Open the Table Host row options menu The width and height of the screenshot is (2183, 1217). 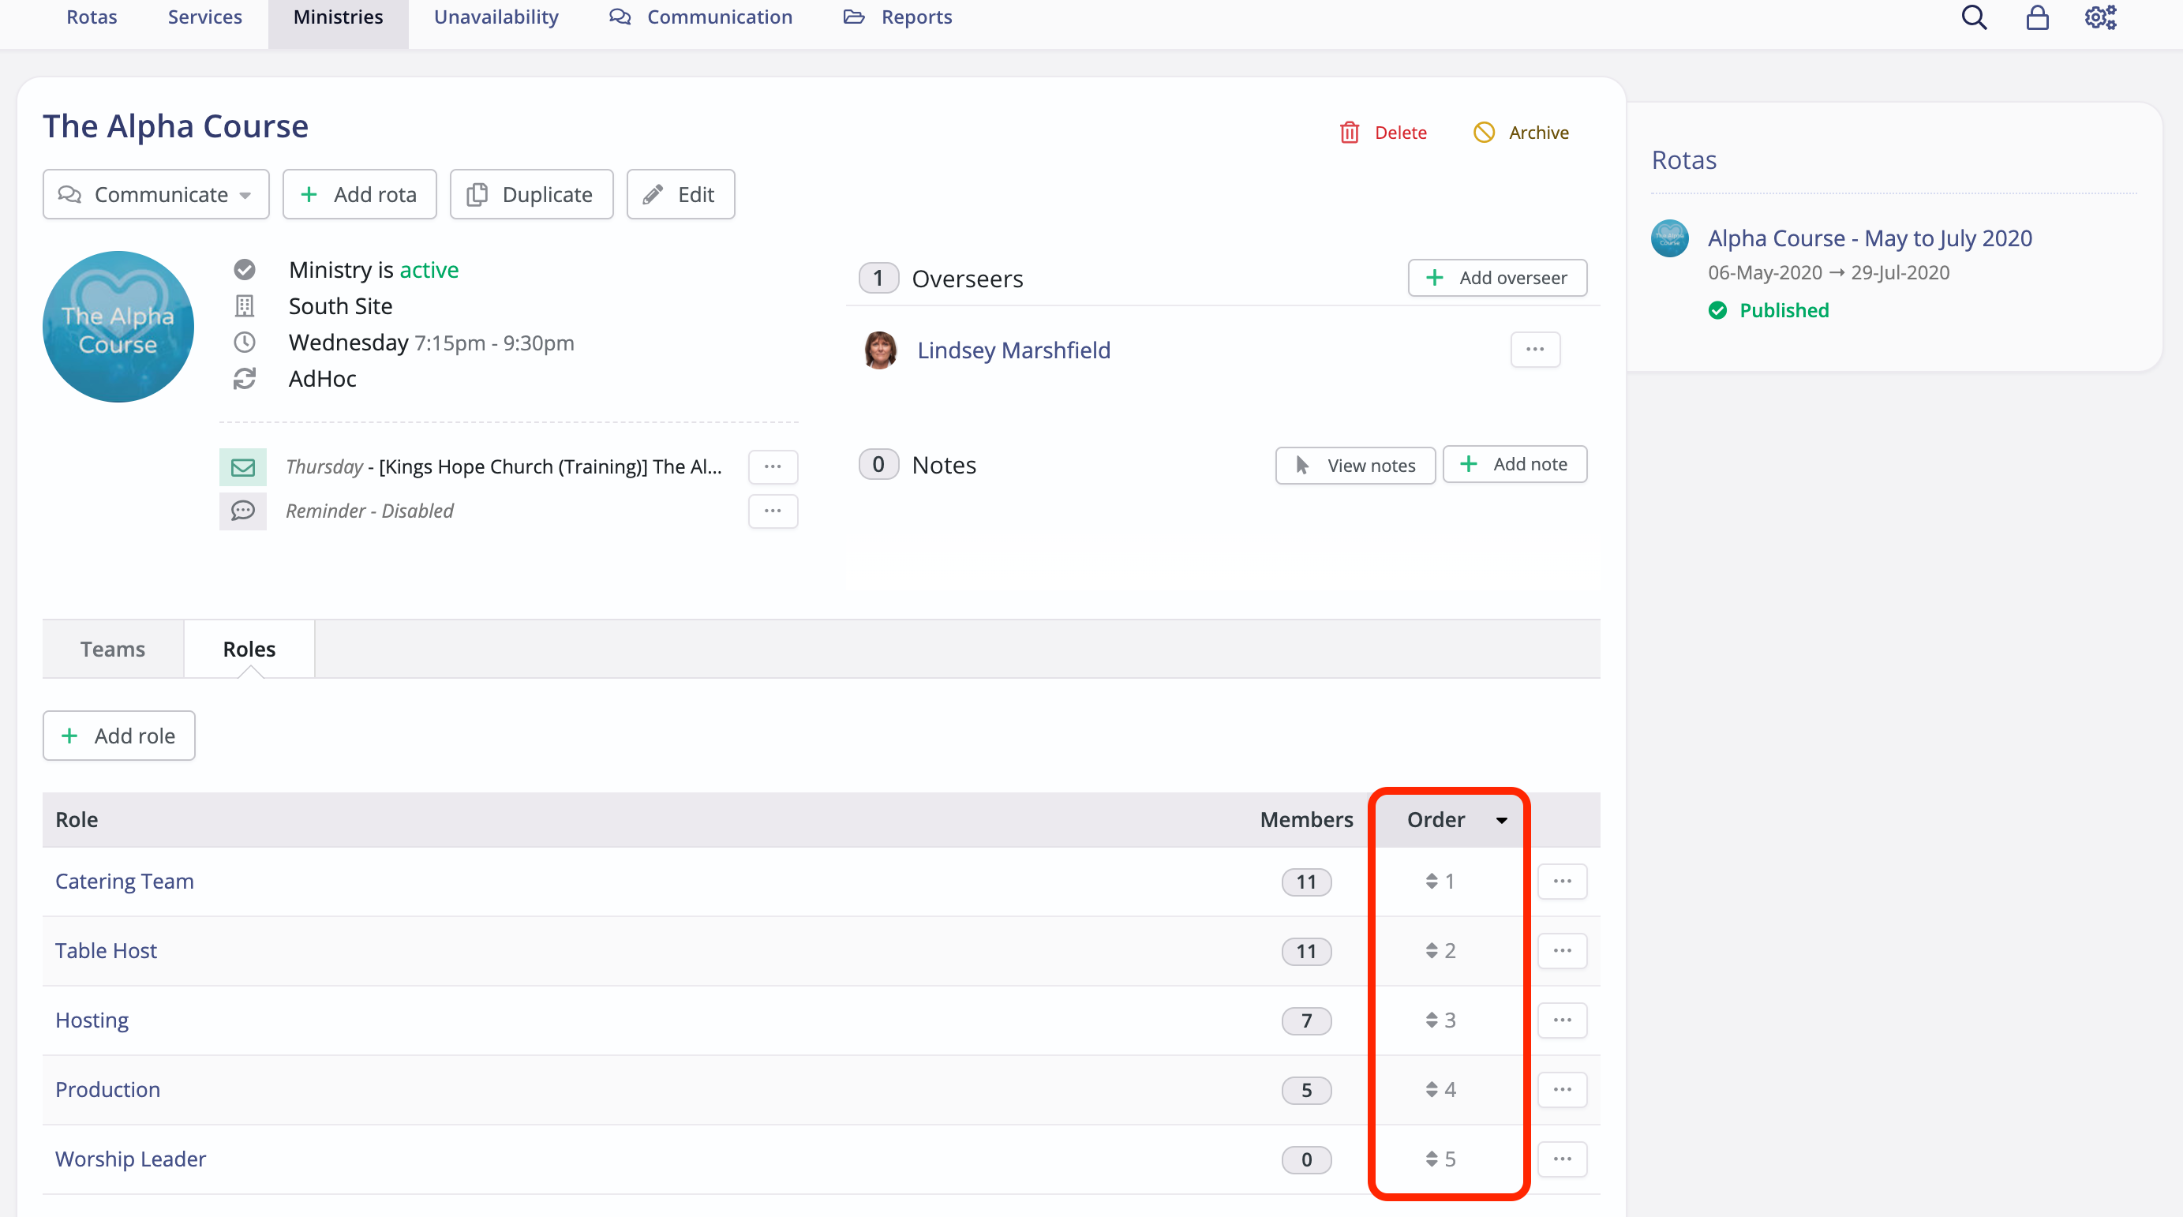[x=1562, y=951]
